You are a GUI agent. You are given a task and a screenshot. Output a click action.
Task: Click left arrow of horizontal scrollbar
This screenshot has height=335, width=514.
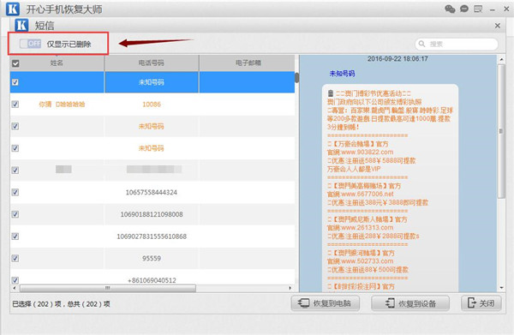click(14, 288)
